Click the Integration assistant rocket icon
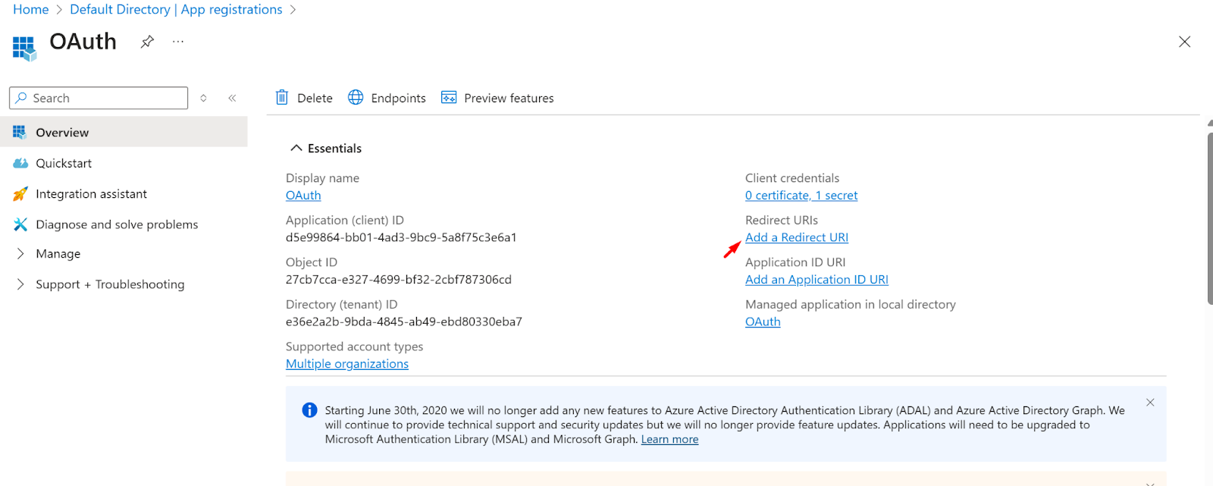Viewport: 1213px width, 486px height. 20,194
